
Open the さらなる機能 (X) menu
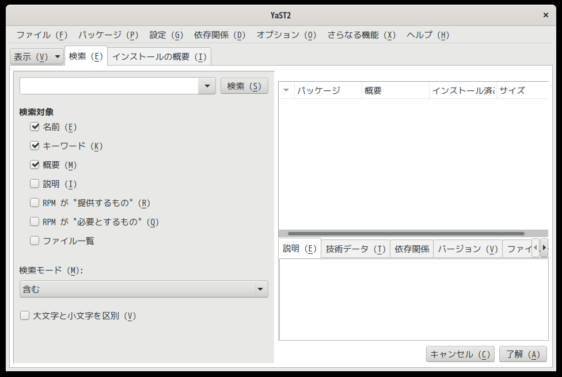click(x=361, y=35)
